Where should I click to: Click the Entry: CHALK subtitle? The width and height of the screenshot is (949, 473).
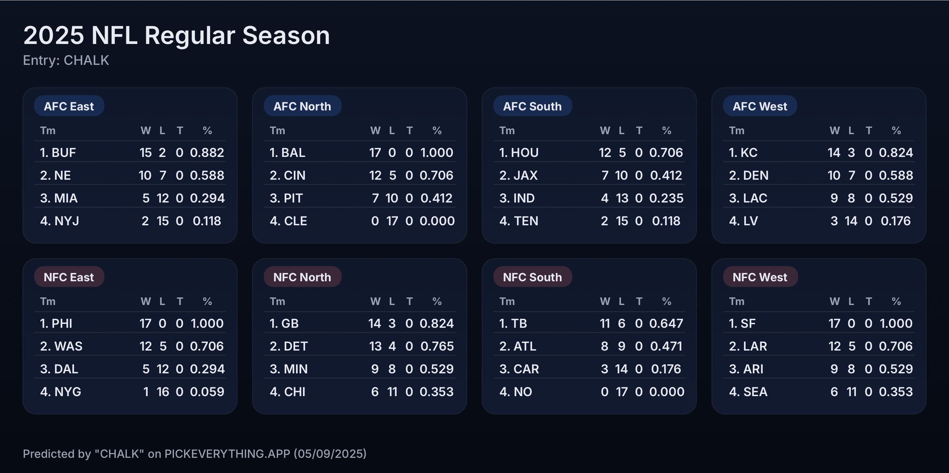pyautogui.click(x=66, y=60)
